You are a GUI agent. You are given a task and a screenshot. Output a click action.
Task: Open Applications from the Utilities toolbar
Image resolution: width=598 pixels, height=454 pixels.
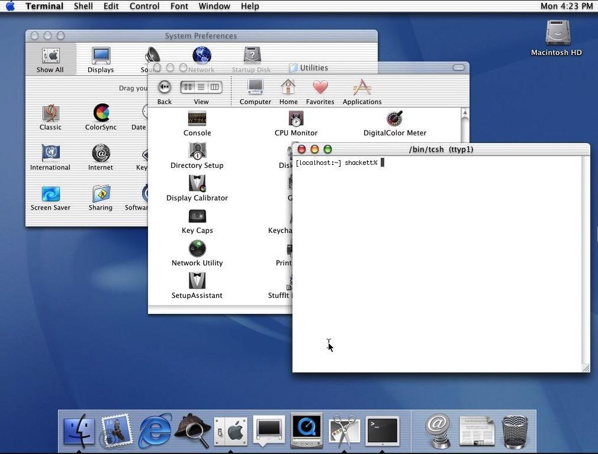362,92
